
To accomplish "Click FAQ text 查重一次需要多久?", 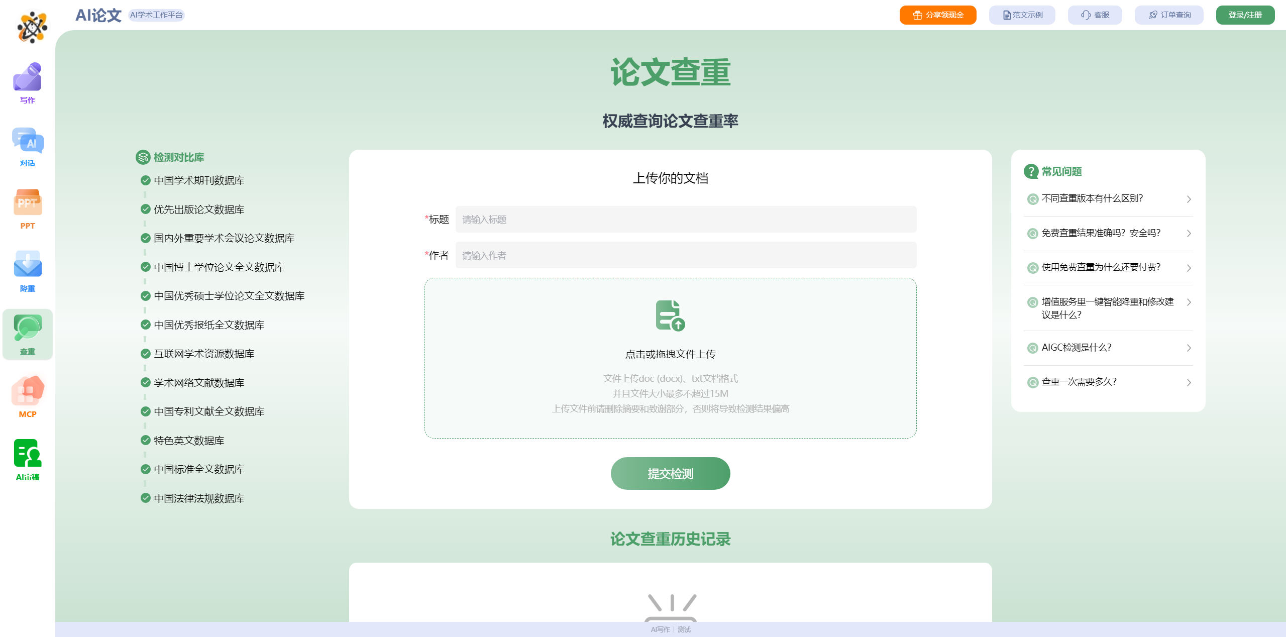I will [1079, 382].
